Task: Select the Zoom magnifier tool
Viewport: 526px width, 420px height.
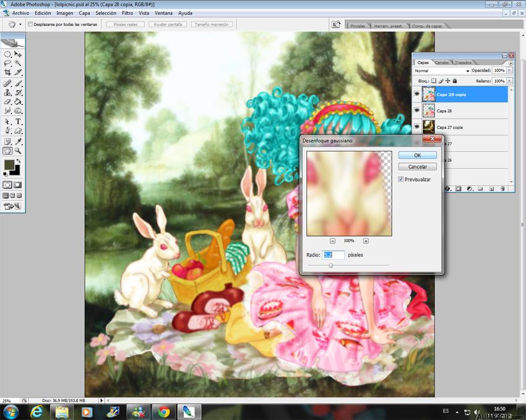Action: click(x=18, y=151)
